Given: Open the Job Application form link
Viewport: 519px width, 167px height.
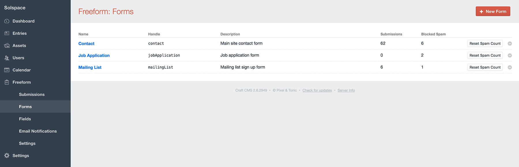Looking at the screenshot, I should tap(94, 55).
